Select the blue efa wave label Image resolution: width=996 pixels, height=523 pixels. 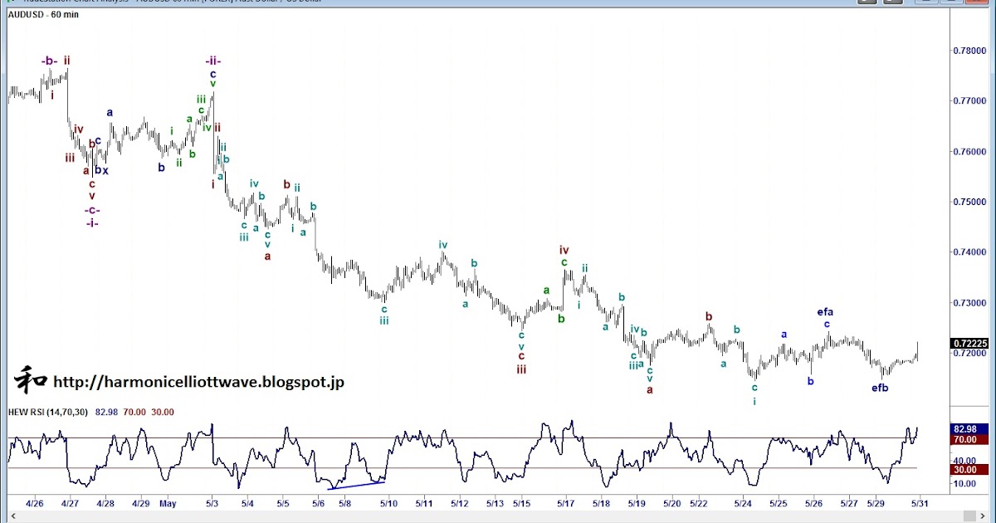825,312
